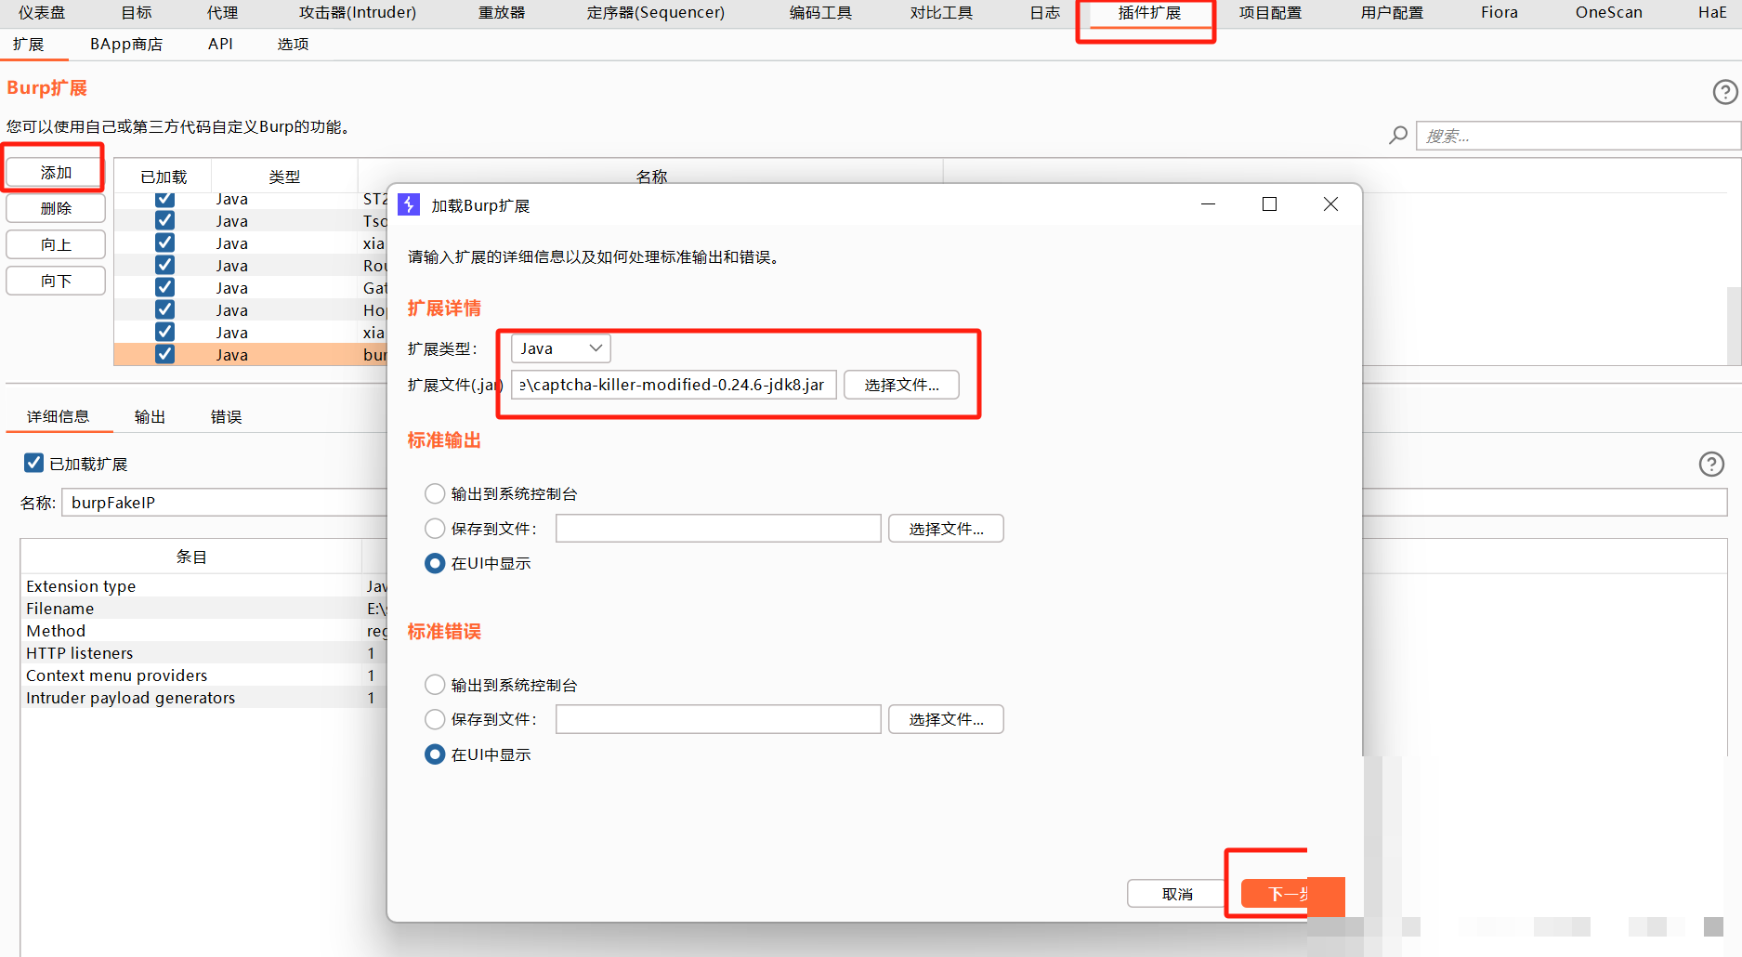This screenshot has height=957, width=1742.
Task: Uncheck loaded box in Java row named Ga...
Action: (164, 287)
